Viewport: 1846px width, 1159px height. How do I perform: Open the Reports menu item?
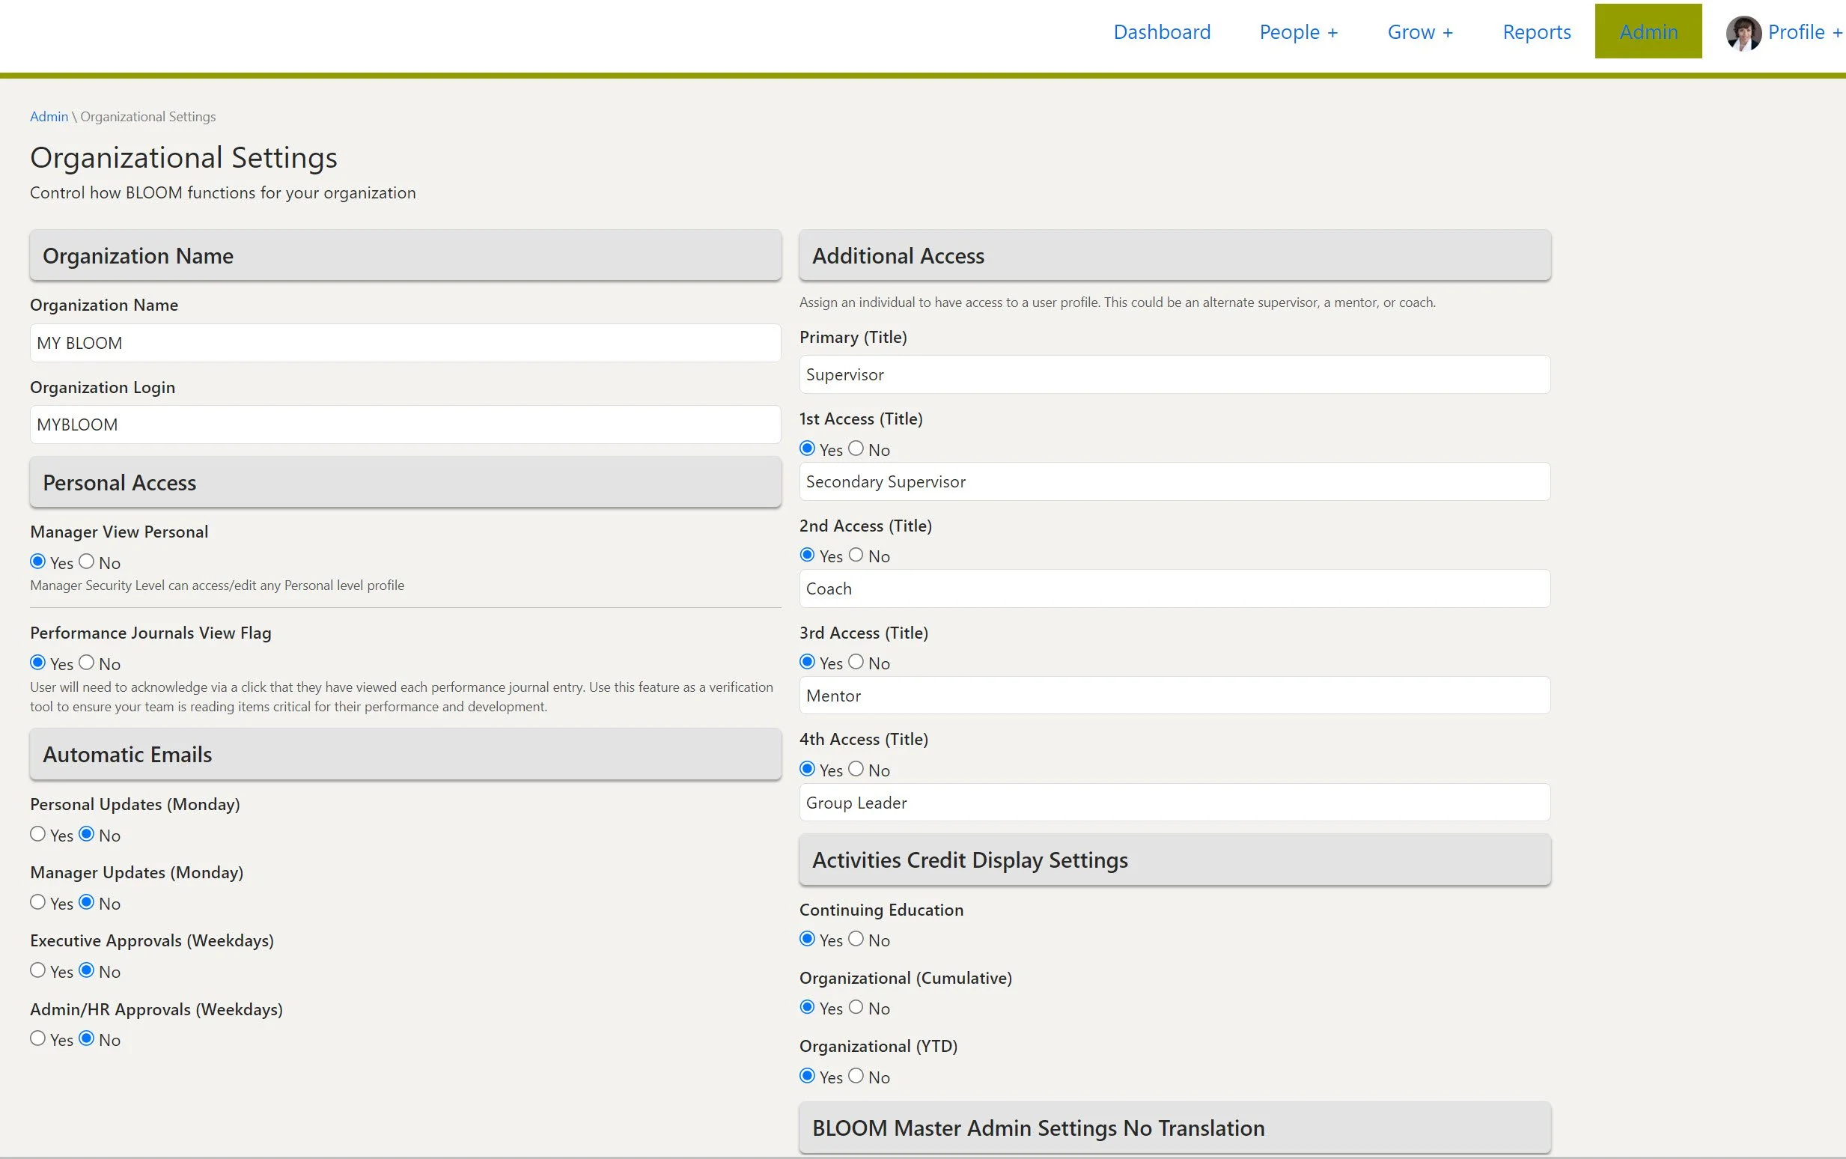coord(1535,32)
